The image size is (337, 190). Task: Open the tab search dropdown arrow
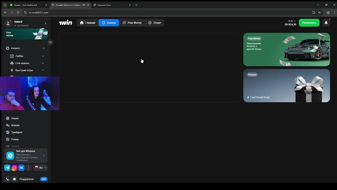coord(5,5)
